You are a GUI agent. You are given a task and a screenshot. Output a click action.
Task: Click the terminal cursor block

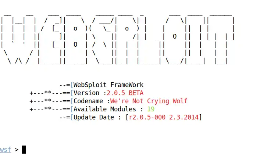(x=24, y=150)
